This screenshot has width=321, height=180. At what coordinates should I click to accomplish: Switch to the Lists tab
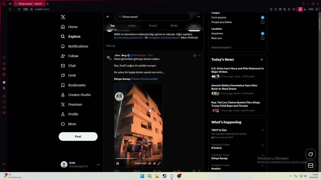point(194,25)
